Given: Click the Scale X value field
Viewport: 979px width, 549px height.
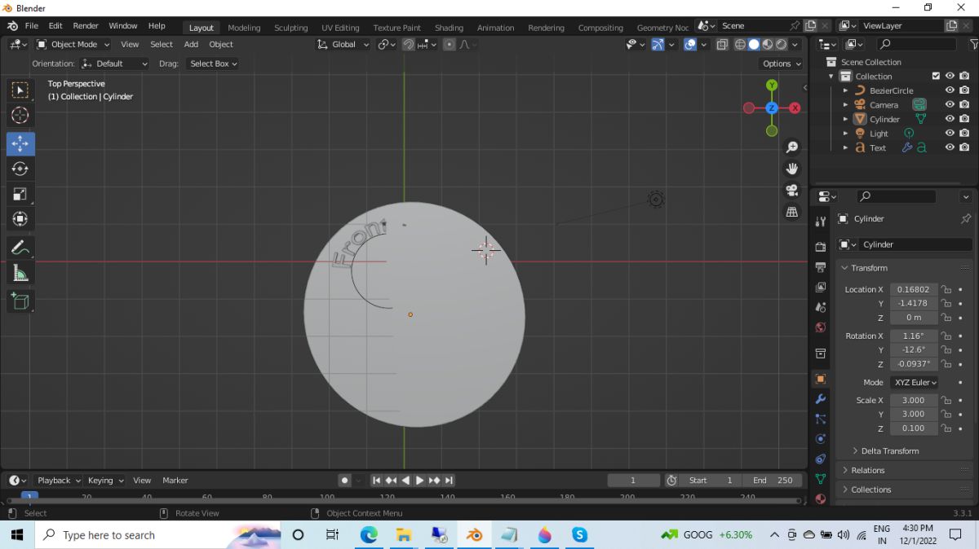Looking at the screenshot, I should [x=913, y=400].
